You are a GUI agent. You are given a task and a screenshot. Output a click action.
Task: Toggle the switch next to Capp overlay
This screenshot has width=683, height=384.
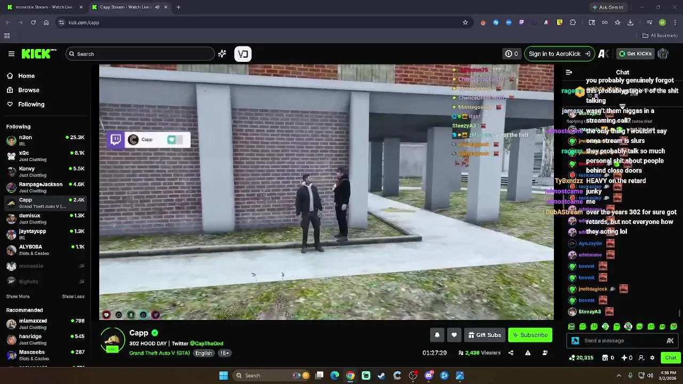point(175,140)
